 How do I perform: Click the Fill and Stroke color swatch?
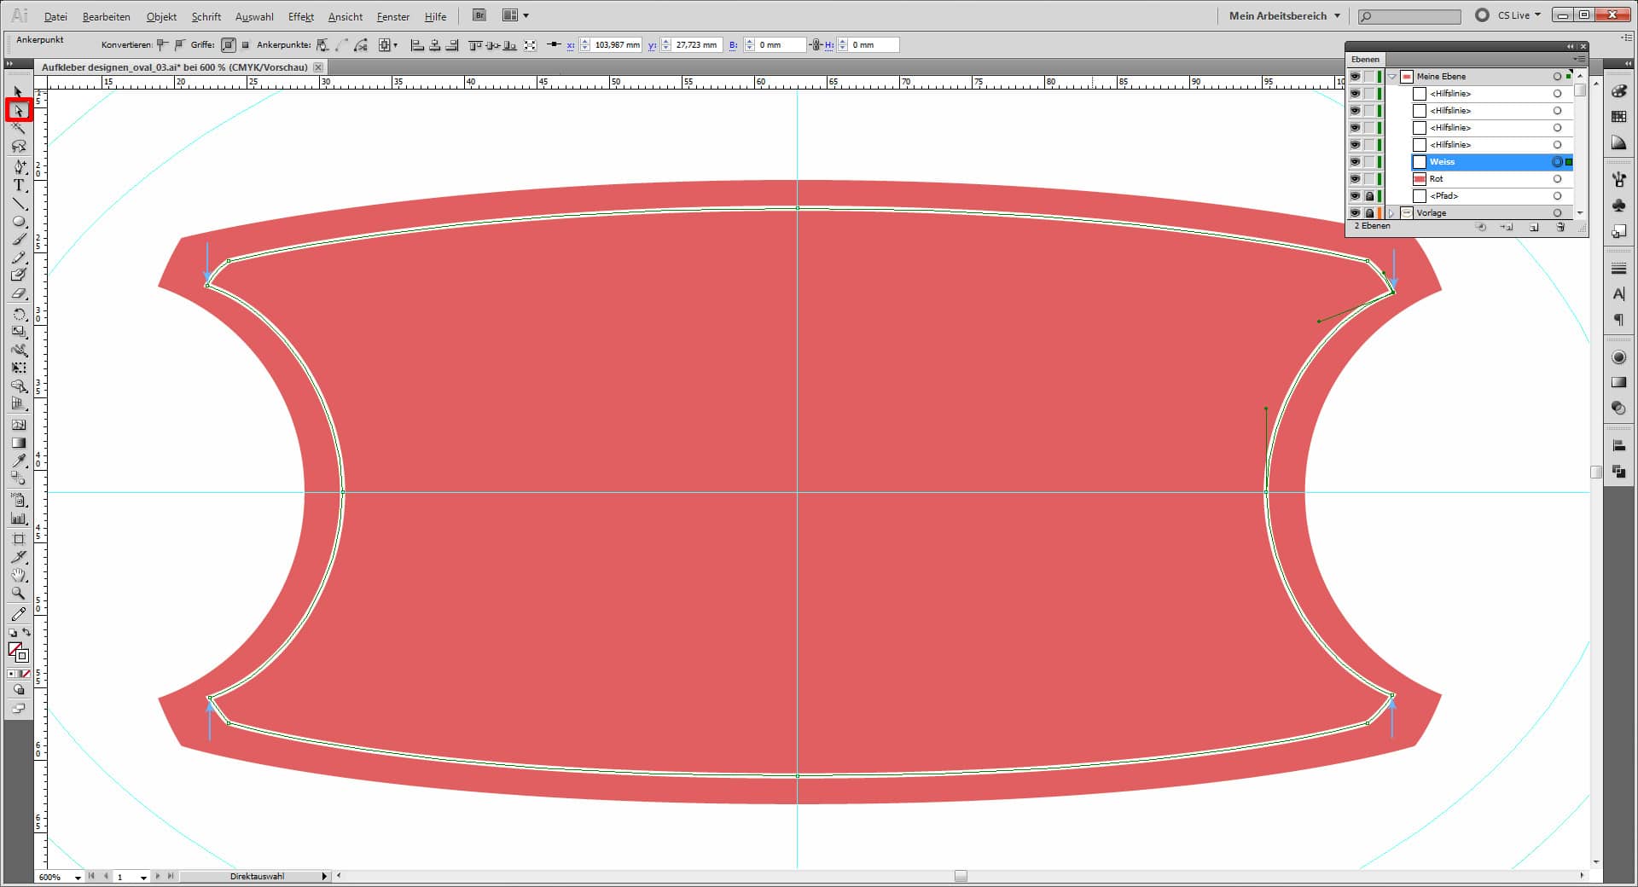(x=17, y=652)
